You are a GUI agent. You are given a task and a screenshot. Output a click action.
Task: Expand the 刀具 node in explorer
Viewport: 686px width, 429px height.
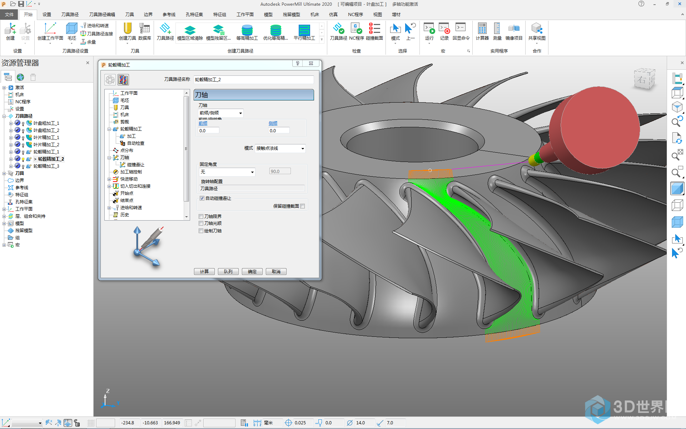(4, 173)
